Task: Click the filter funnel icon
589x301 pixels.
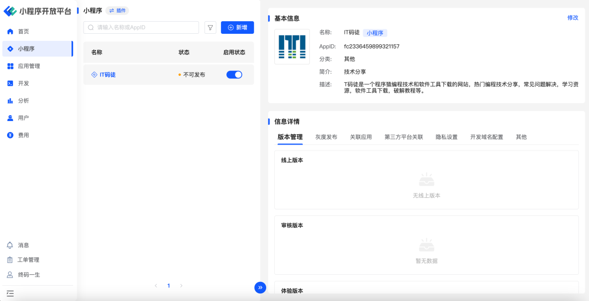Action: pos(210,27)
